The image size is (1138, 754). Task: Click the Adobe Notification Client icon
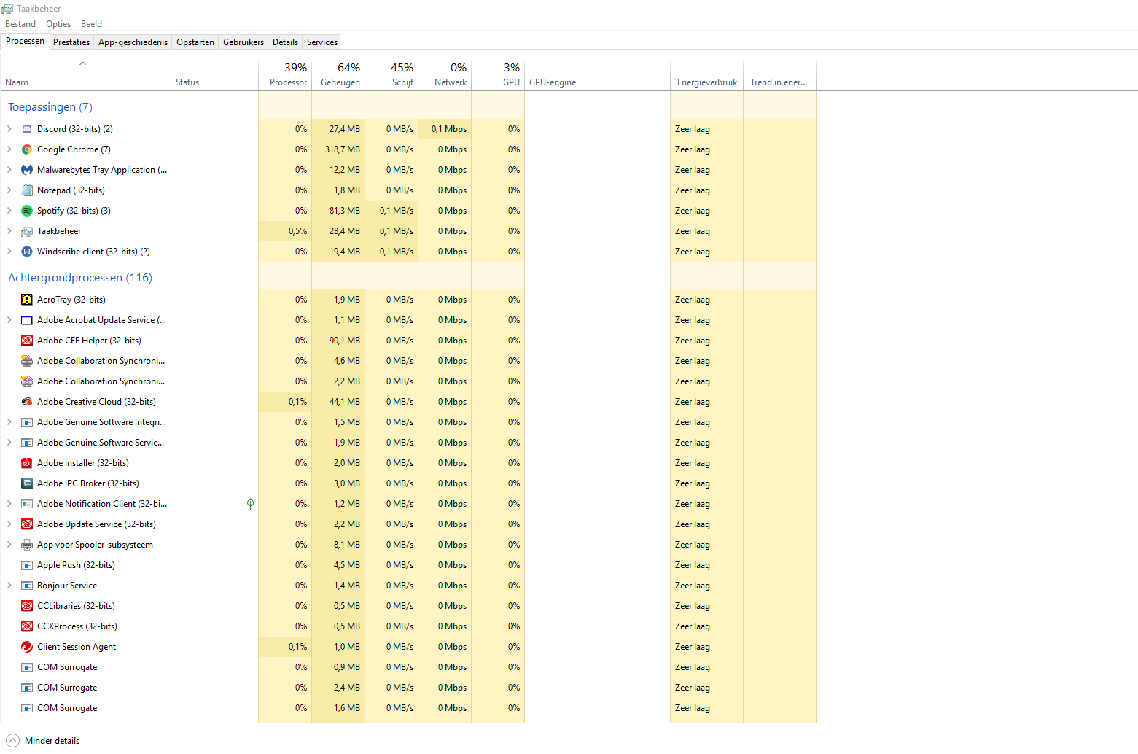(27, 504)
